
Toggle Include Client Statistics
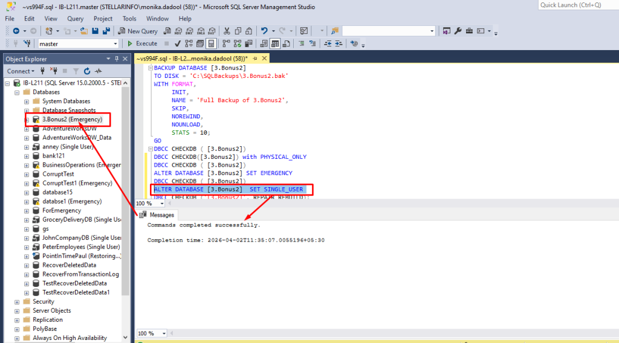pos(248,43)
